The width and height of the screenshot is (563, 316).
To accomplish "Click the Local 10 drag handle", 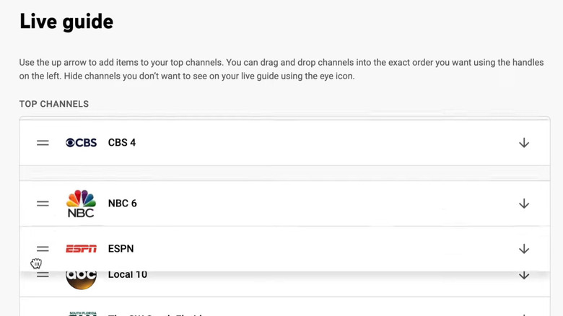I will 43,275.
